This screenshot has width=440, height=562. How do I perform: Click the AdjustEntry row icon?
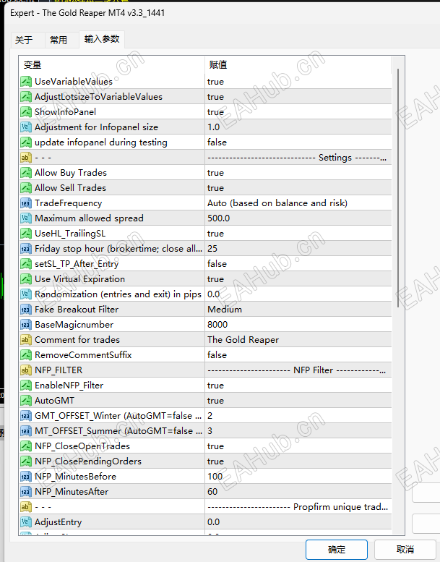point(26,522)
